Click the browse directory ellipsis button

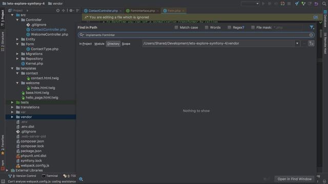tap(304, 43)
